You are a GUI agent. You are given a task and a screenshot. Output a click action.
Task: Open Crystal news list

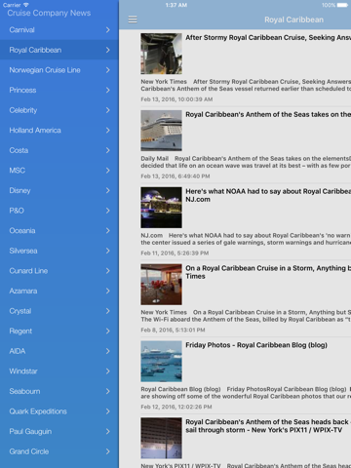coord(59,311)
